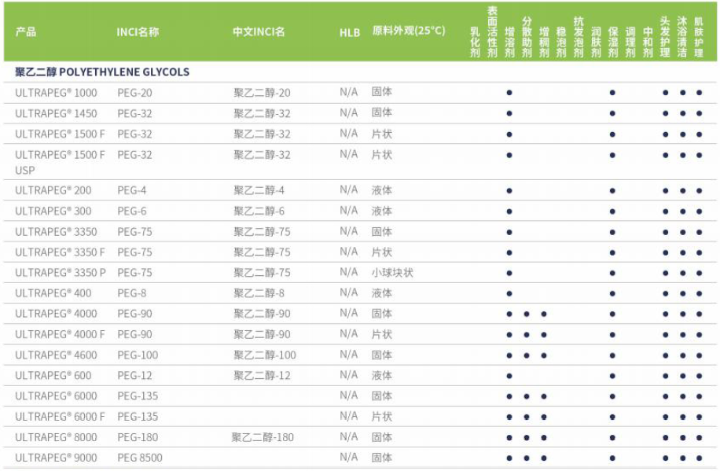
Task: Select product name ULTRAPEG 400
Action: click(x=53, y=293)
